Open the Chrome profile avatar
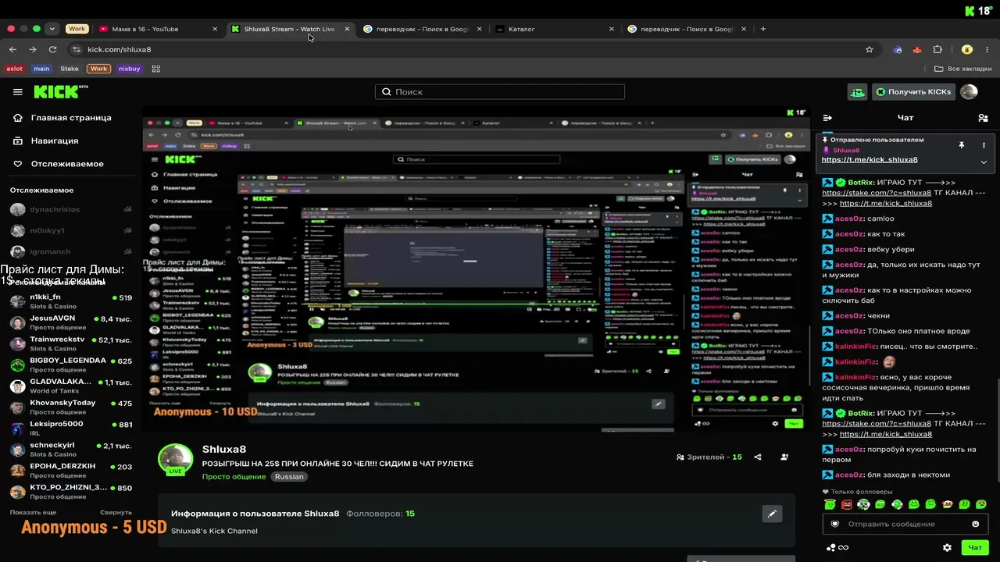Image resolution: width=1000 pixels, height=562 pixels. tap(967, 49)
